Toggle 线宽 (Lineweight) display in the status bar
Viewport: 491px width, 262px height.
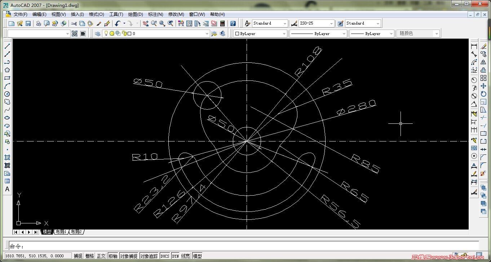tap(186, 256)
